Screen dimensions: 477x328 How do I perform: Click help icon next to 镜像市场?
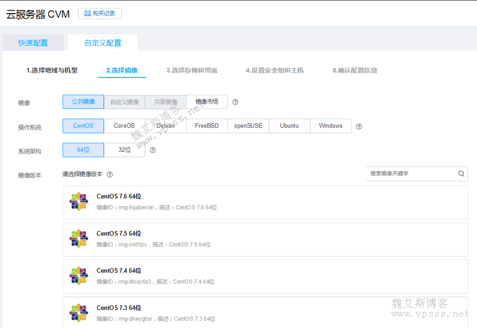pyautogui.click(x=236, y=102)
